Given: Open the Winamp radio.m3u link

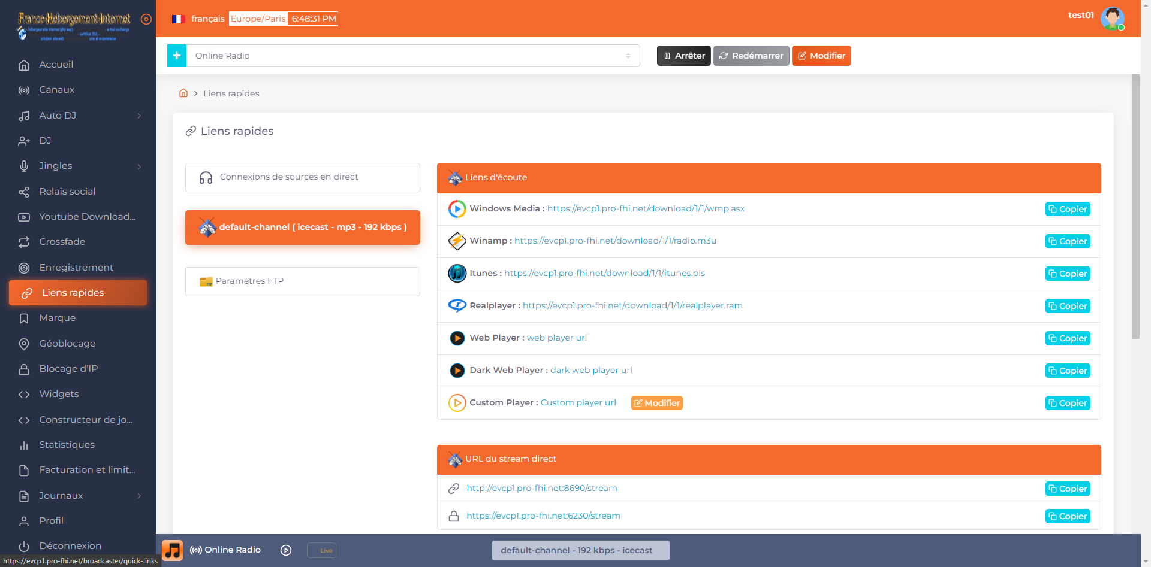Looking at the screenshot, I should 615,241.
